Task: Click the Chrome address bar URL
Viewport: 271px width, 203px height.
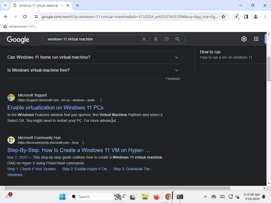Action: pyautogui.click(x=130, y=17)
